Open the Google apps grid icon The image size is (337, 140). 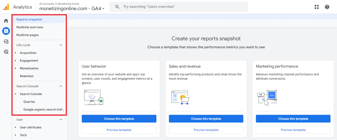317,7
